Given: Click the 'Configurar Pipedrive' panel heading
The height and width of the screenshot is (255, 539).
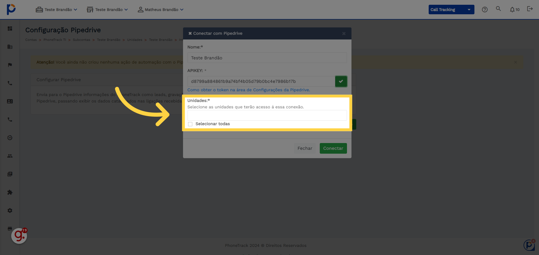Looking at the screenshot, I should pos(59,80).
